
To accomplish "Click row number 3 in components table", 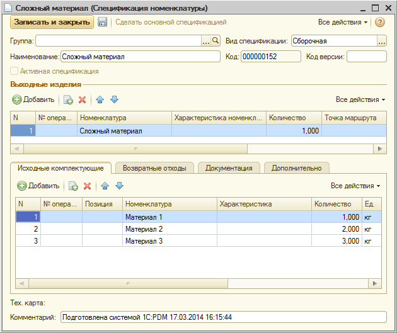I will point(28,240).
